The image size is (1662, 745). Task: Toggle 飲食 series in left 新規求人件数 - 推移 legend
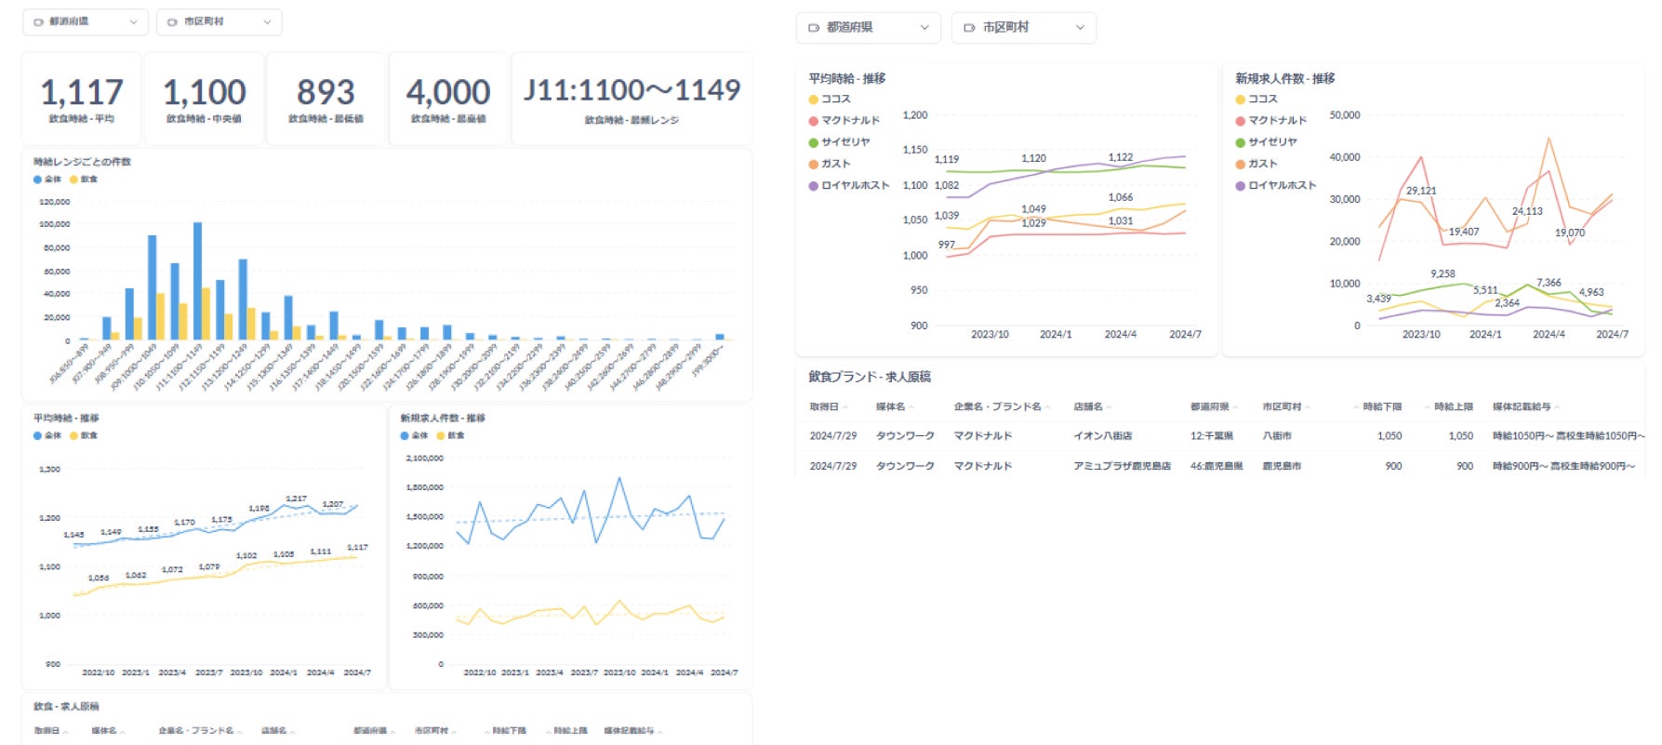click(x=451, y=435)
